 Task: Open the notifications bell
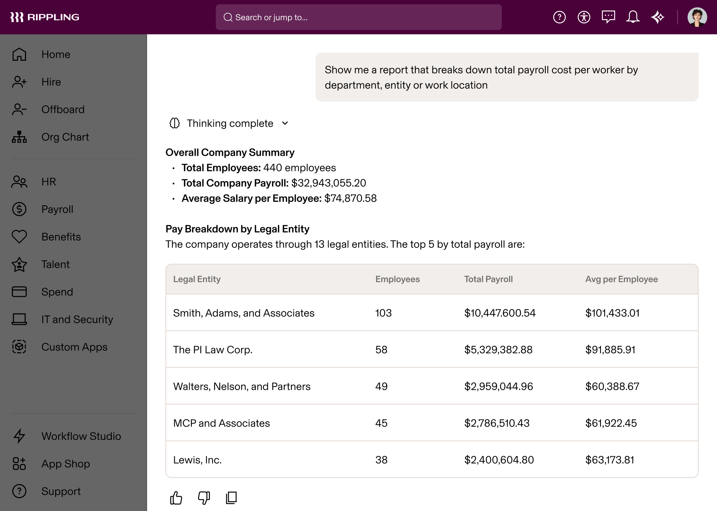point(633,17)
